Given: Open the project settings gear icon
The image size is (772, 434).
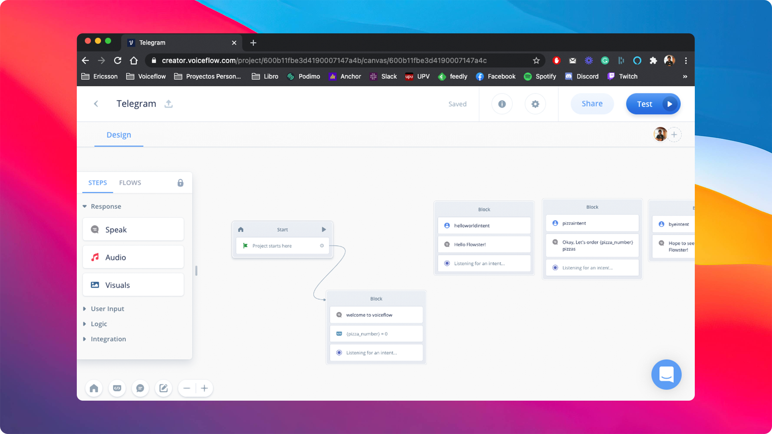Looking at the screenshot, I should tap(535, 104).
